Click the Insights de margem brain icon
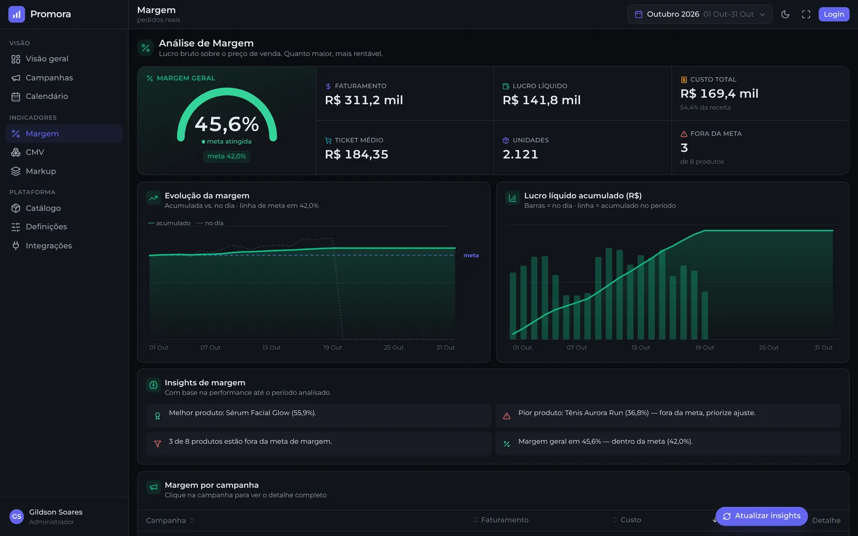858x536 pixels. (153, 385)
